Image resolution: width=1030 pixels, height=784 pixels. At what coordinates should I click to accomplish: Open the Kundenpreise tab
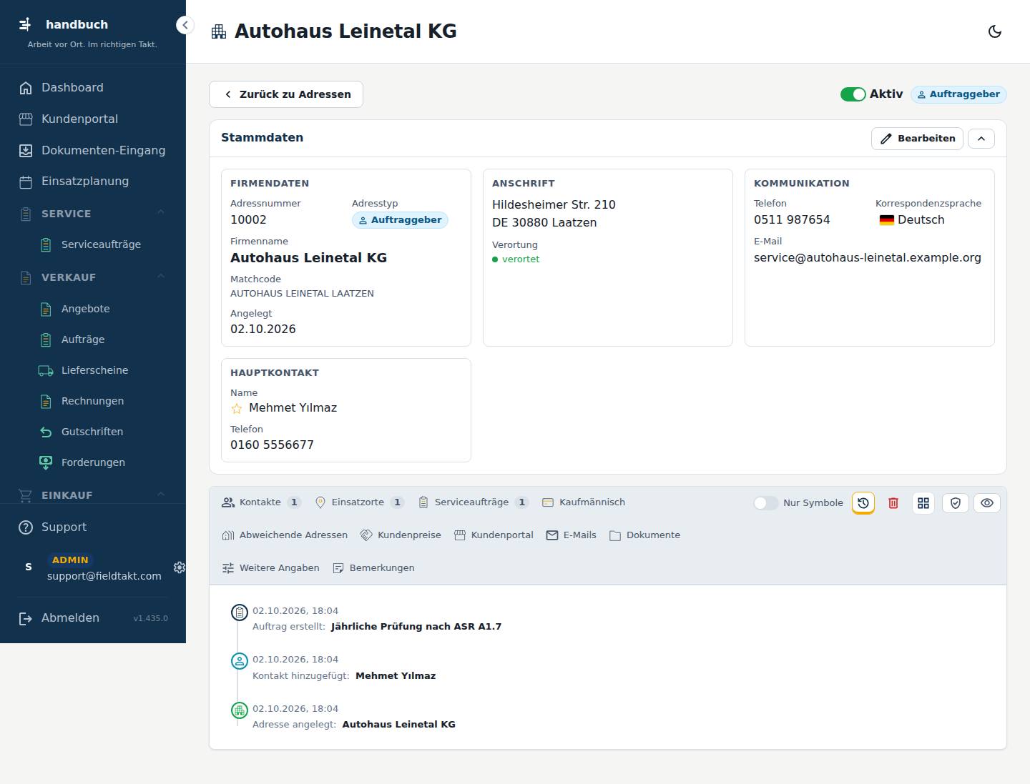(x=401, y=535)
